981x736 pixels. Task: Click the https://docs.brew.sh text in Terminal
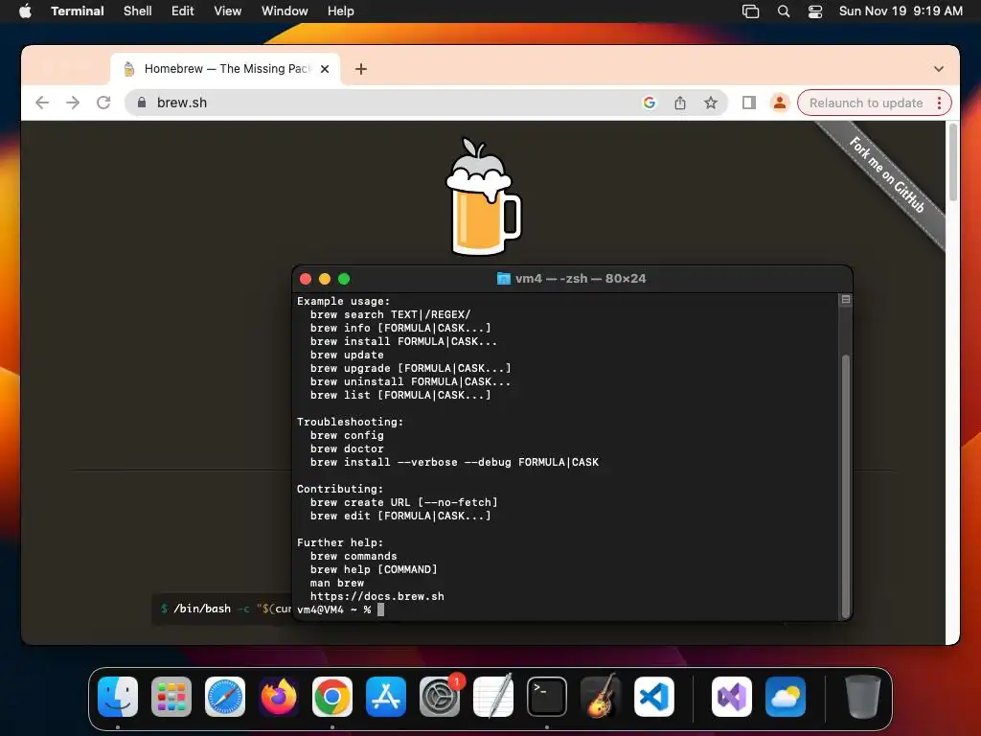pos(377,596)
